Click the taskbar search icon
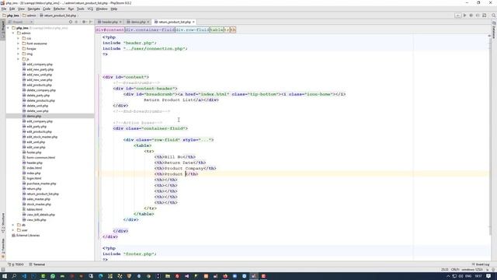This screenshot has height=280, width=497. click(14, 276)
